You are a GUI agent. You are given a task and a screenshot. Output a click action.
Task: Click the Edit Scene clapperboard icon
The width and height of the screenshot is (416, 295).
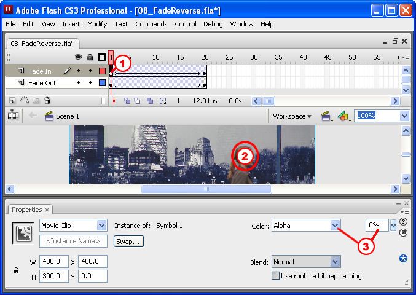click(x=326, y=116)
